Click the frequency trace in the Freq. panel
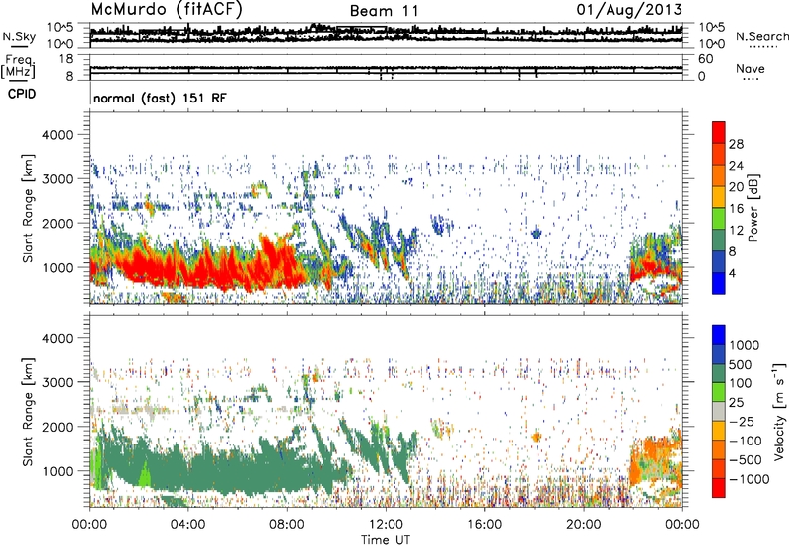789x546 pixels. click(x=386, y=68)
